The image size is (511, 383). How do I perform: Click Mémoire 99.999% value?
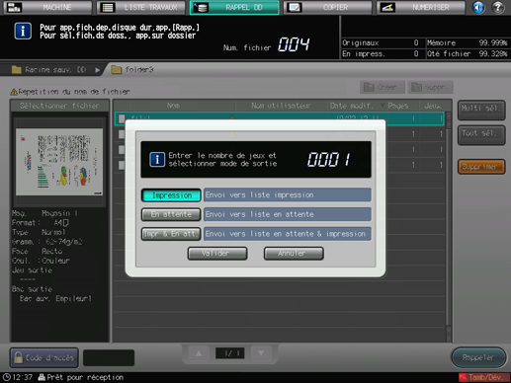coord(493,42)
